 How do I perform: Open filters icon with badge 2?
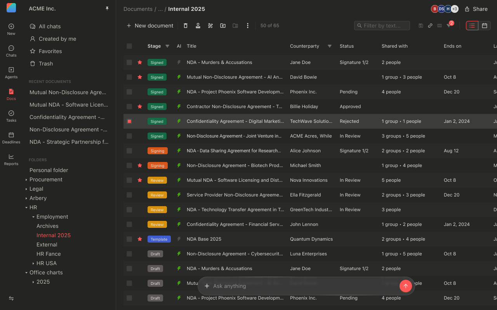449,26
